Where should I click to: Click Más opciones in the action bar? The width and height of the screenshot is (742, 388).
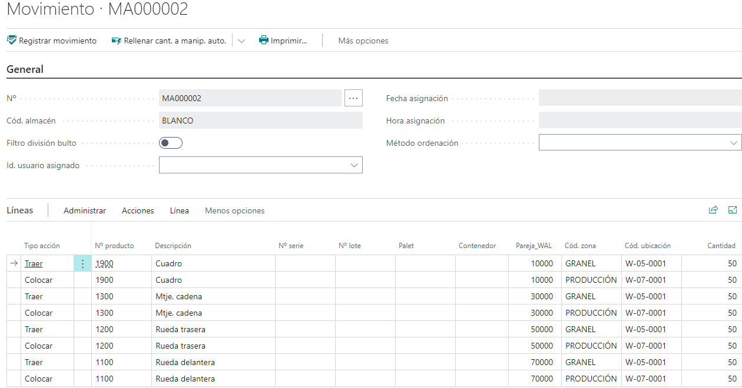(363, 41)
